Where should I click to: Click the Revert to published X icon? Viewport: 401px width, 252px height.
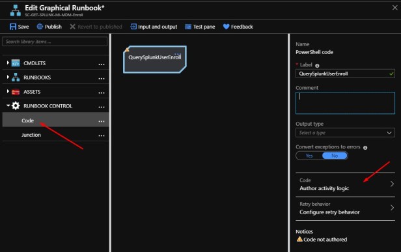(72, 27)
